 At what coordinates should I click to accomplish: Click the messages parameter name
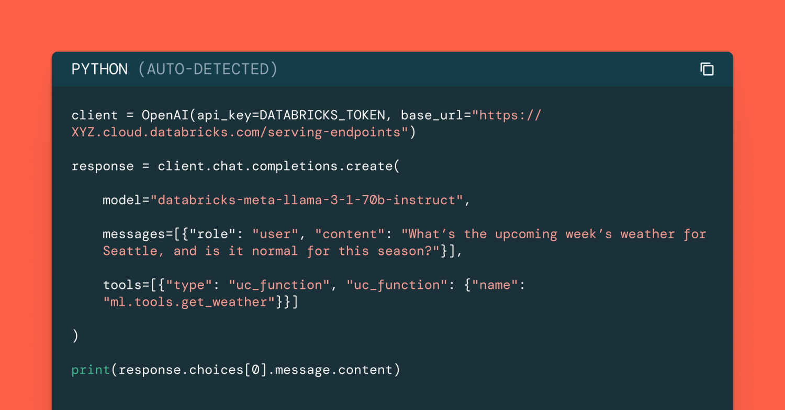click(x=133, y=234)
